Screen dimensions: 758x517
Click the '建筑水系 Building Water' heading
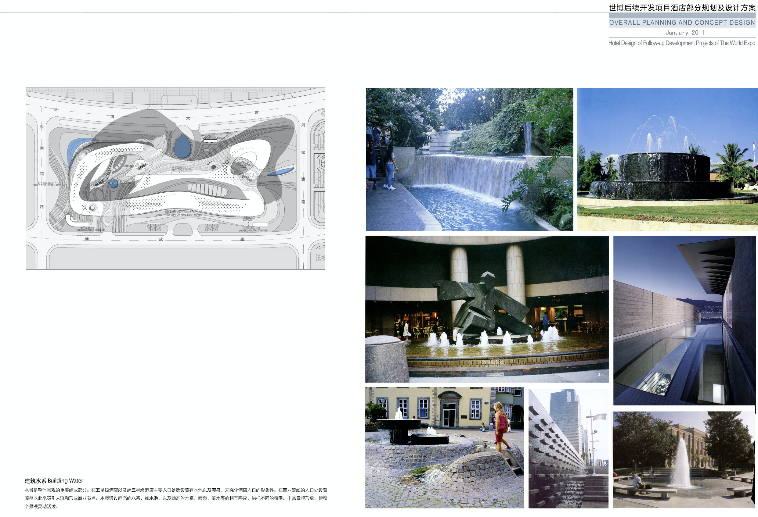click(x=54, y=480)
